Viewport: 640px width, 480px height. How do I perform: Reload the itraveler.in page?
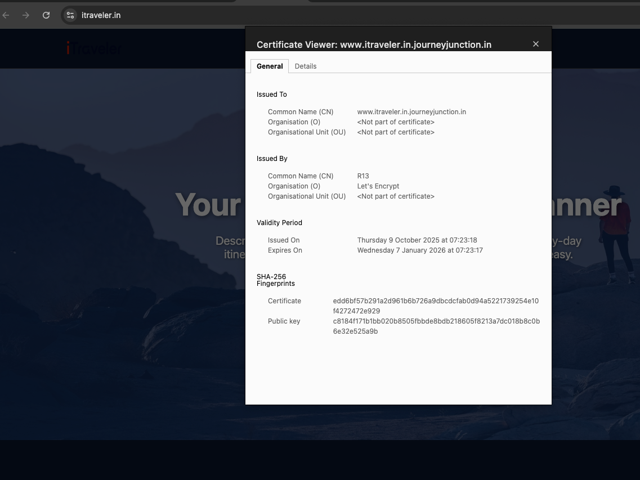[x=46, y=15]
